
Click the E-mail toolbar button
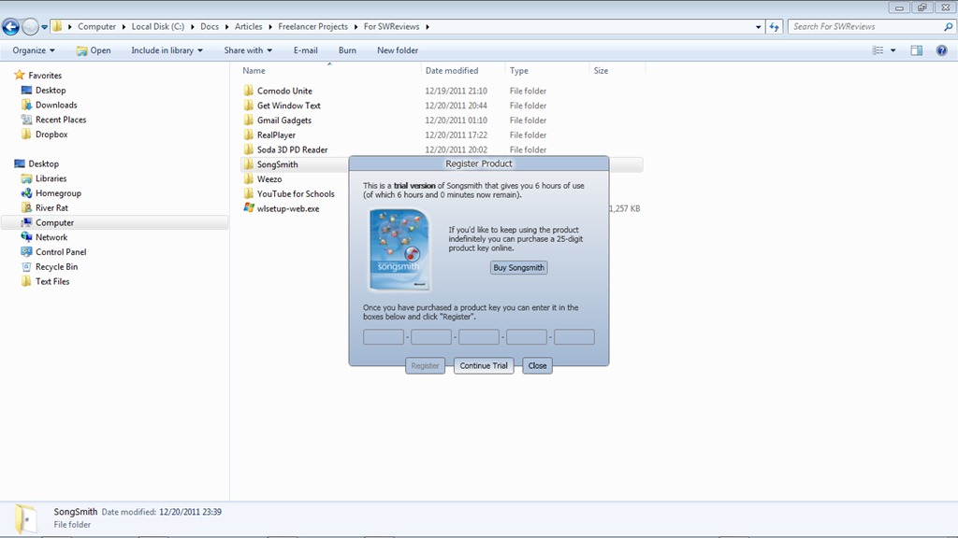pyautogui.click(x=306, y=50)
